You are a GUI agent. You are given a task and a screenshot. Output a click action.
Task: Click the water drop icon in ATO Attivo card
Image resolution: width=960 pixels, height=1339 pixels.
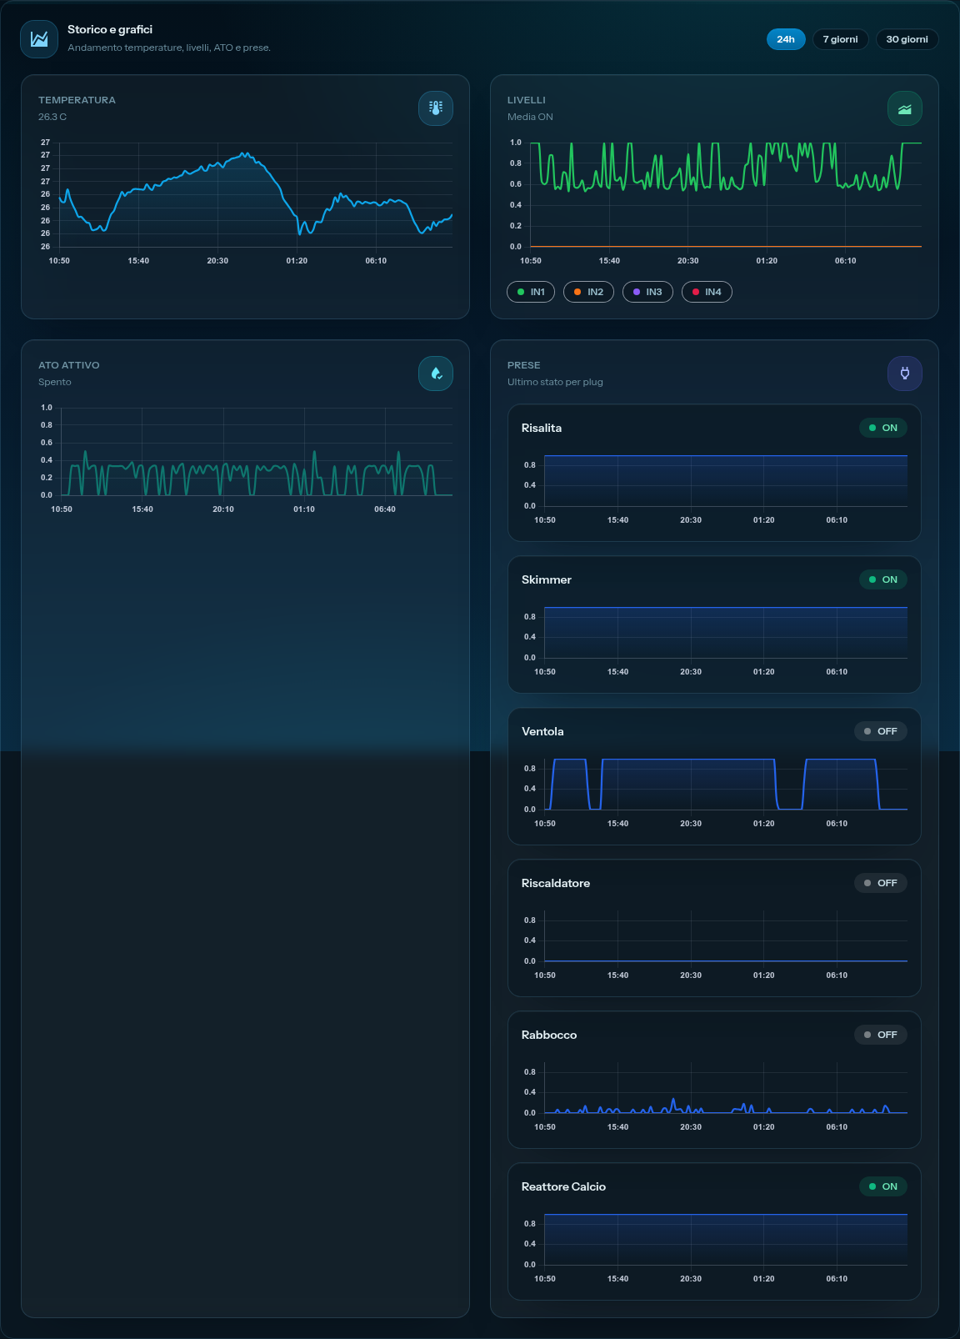coord(436,374)
